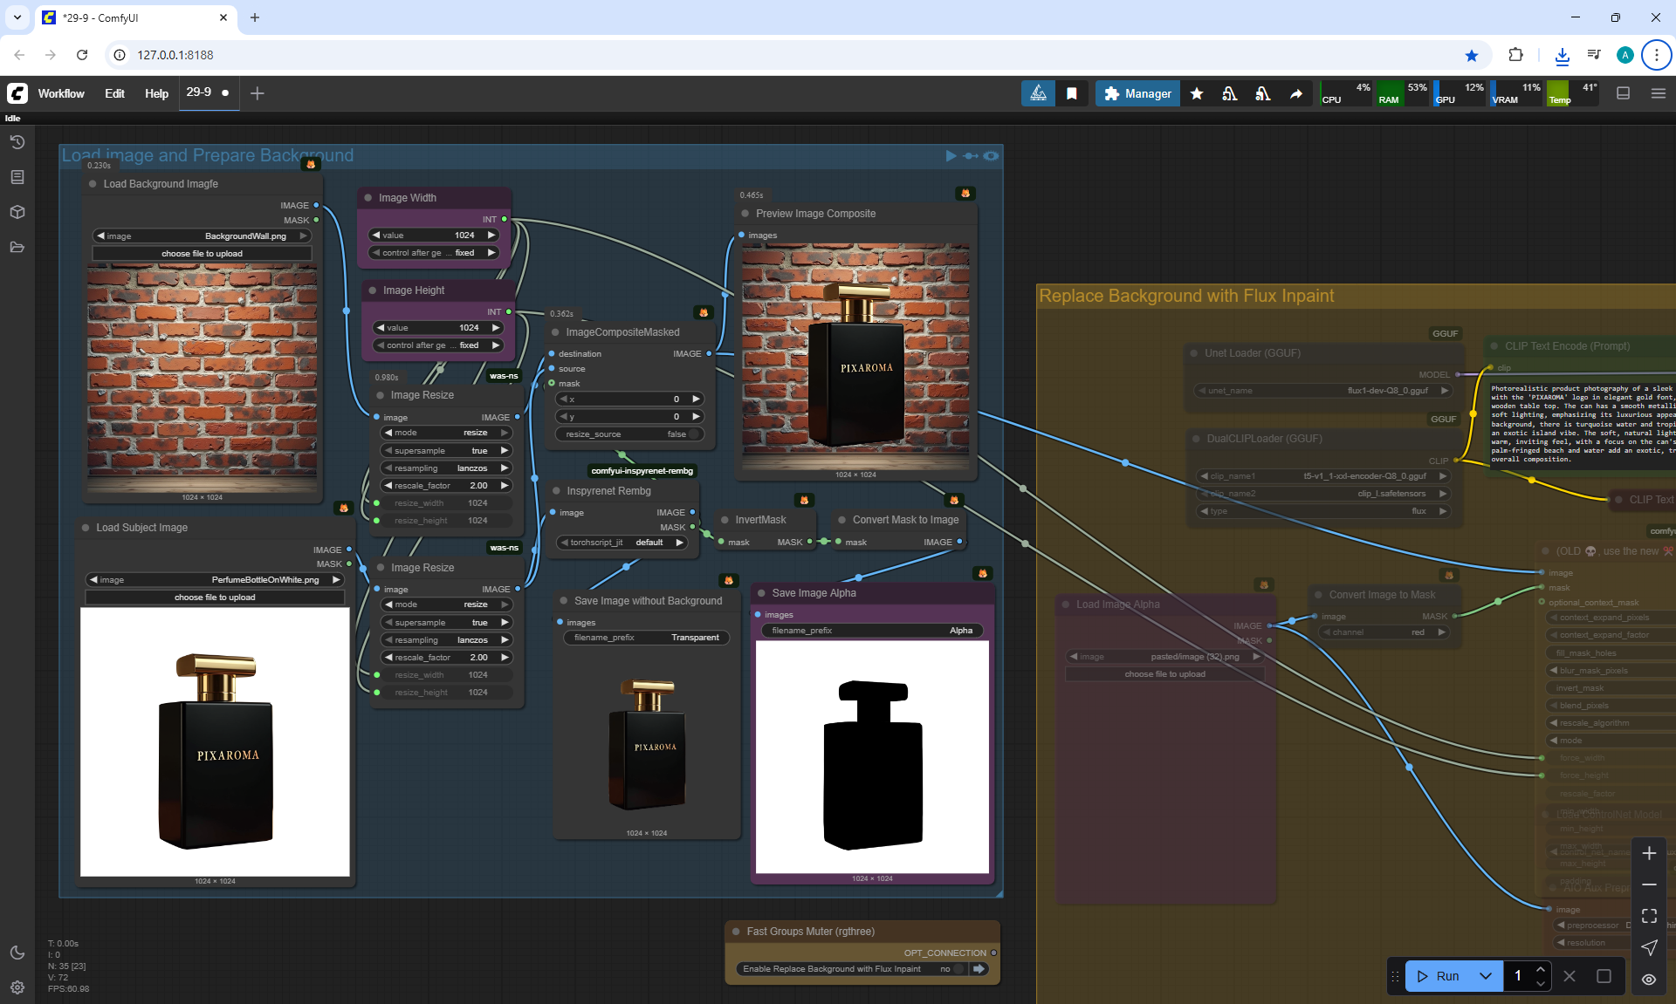Open the Edit menu

(x=114, y=93)
